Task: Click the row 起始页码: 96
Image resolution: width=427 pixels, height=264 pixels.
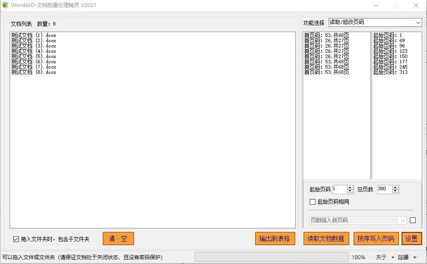Action: [x=389, y=46]
